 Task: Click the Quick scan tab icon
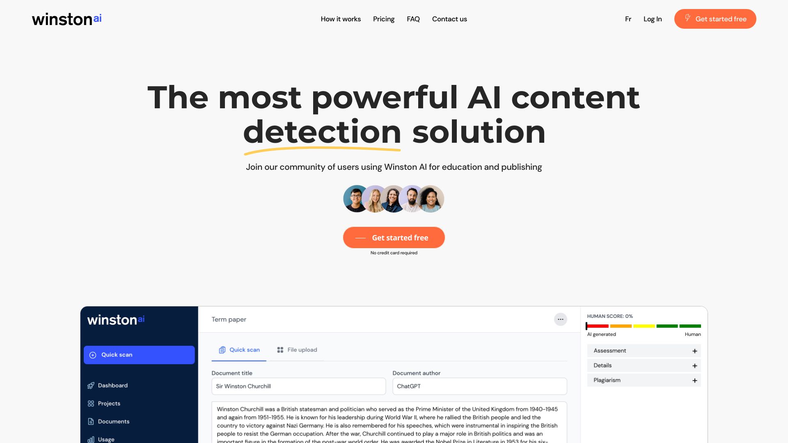pos(222,350)
